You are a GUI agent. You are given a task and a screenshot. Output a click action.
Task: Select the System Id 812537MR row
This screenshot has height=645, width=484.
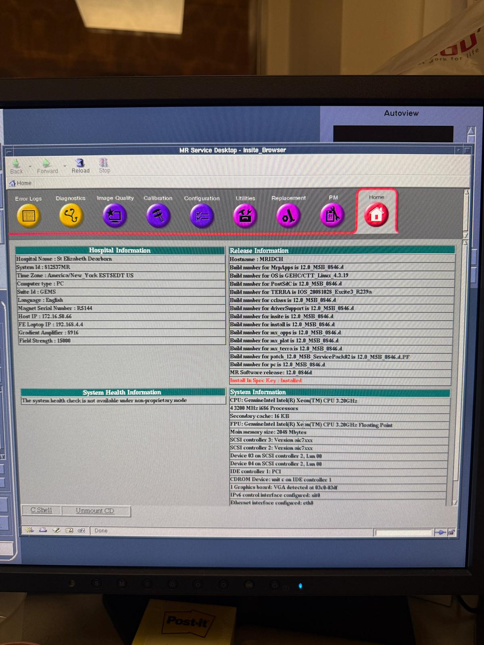coord(120,267)
